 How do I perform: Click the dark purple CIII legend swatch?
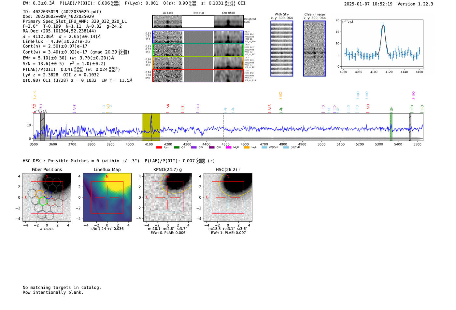point(212,147)
